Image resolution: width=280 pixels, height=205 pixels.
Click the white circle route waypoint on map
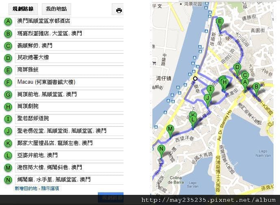tap(195, 78)
